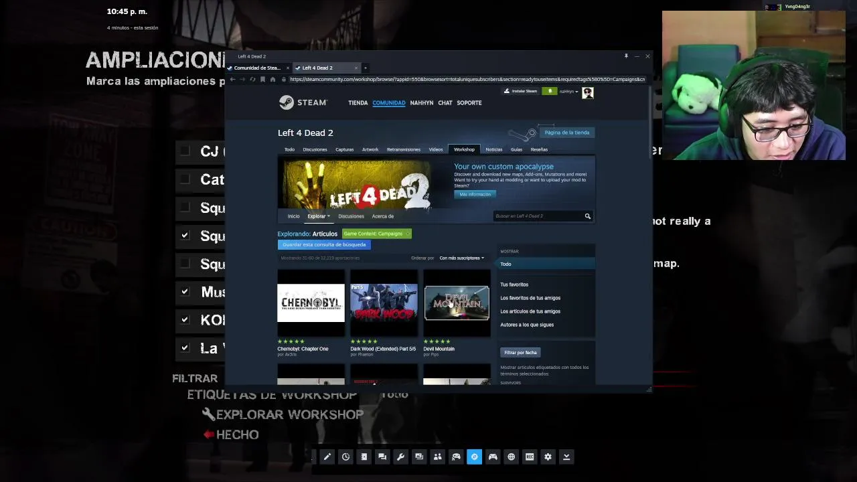The image size is (857, 482).
Task: Open the naHHyn account dropdown
Action: tap(568, 92)
